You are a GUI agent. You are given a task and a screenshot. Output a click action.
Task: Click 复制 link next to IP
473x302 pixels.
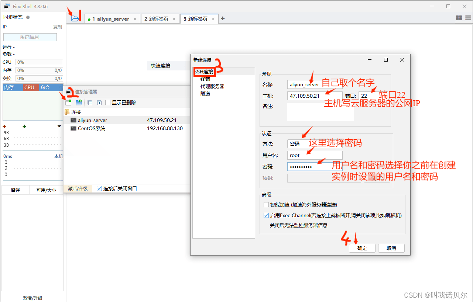58,27
